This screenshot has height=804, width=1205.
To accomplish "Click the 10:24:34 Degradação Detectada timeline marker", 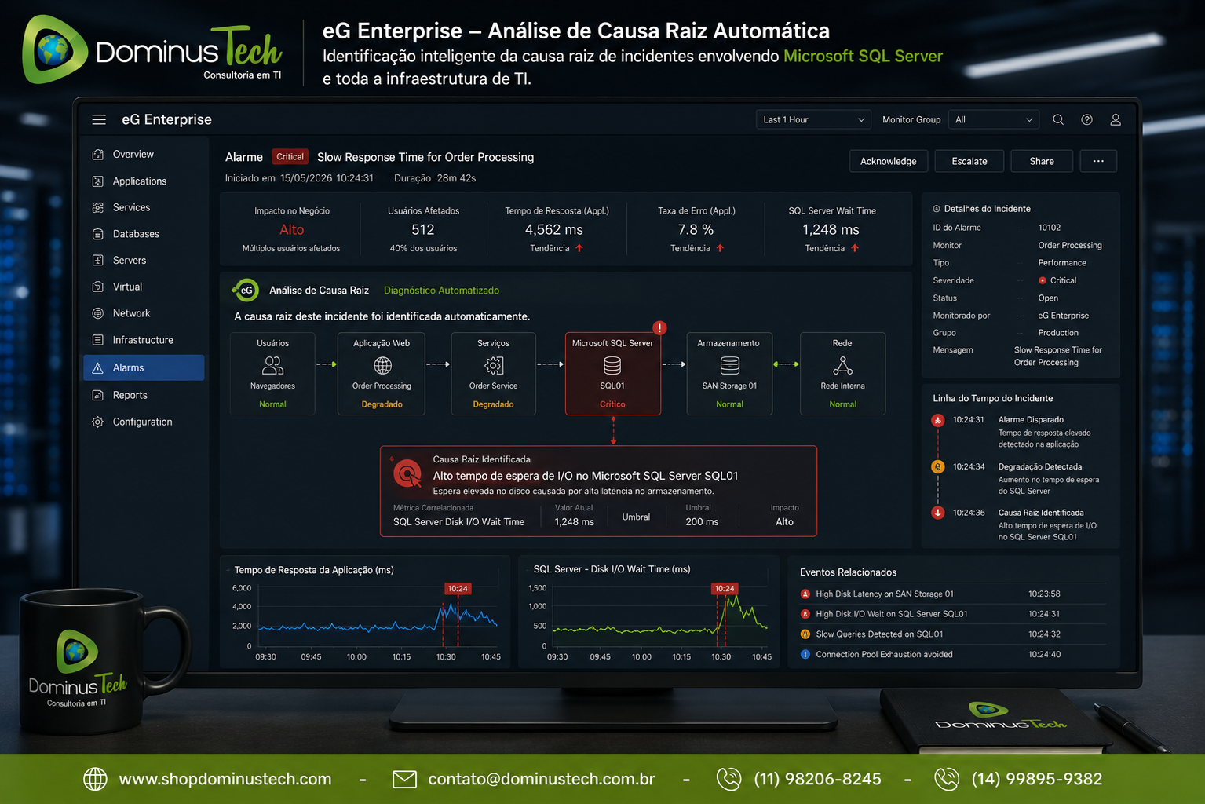I will [x=937, y=466].
